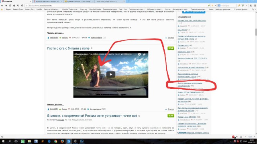Click green rating badge 354
This screenshot has height=144, width=257.
click(171, 48)
